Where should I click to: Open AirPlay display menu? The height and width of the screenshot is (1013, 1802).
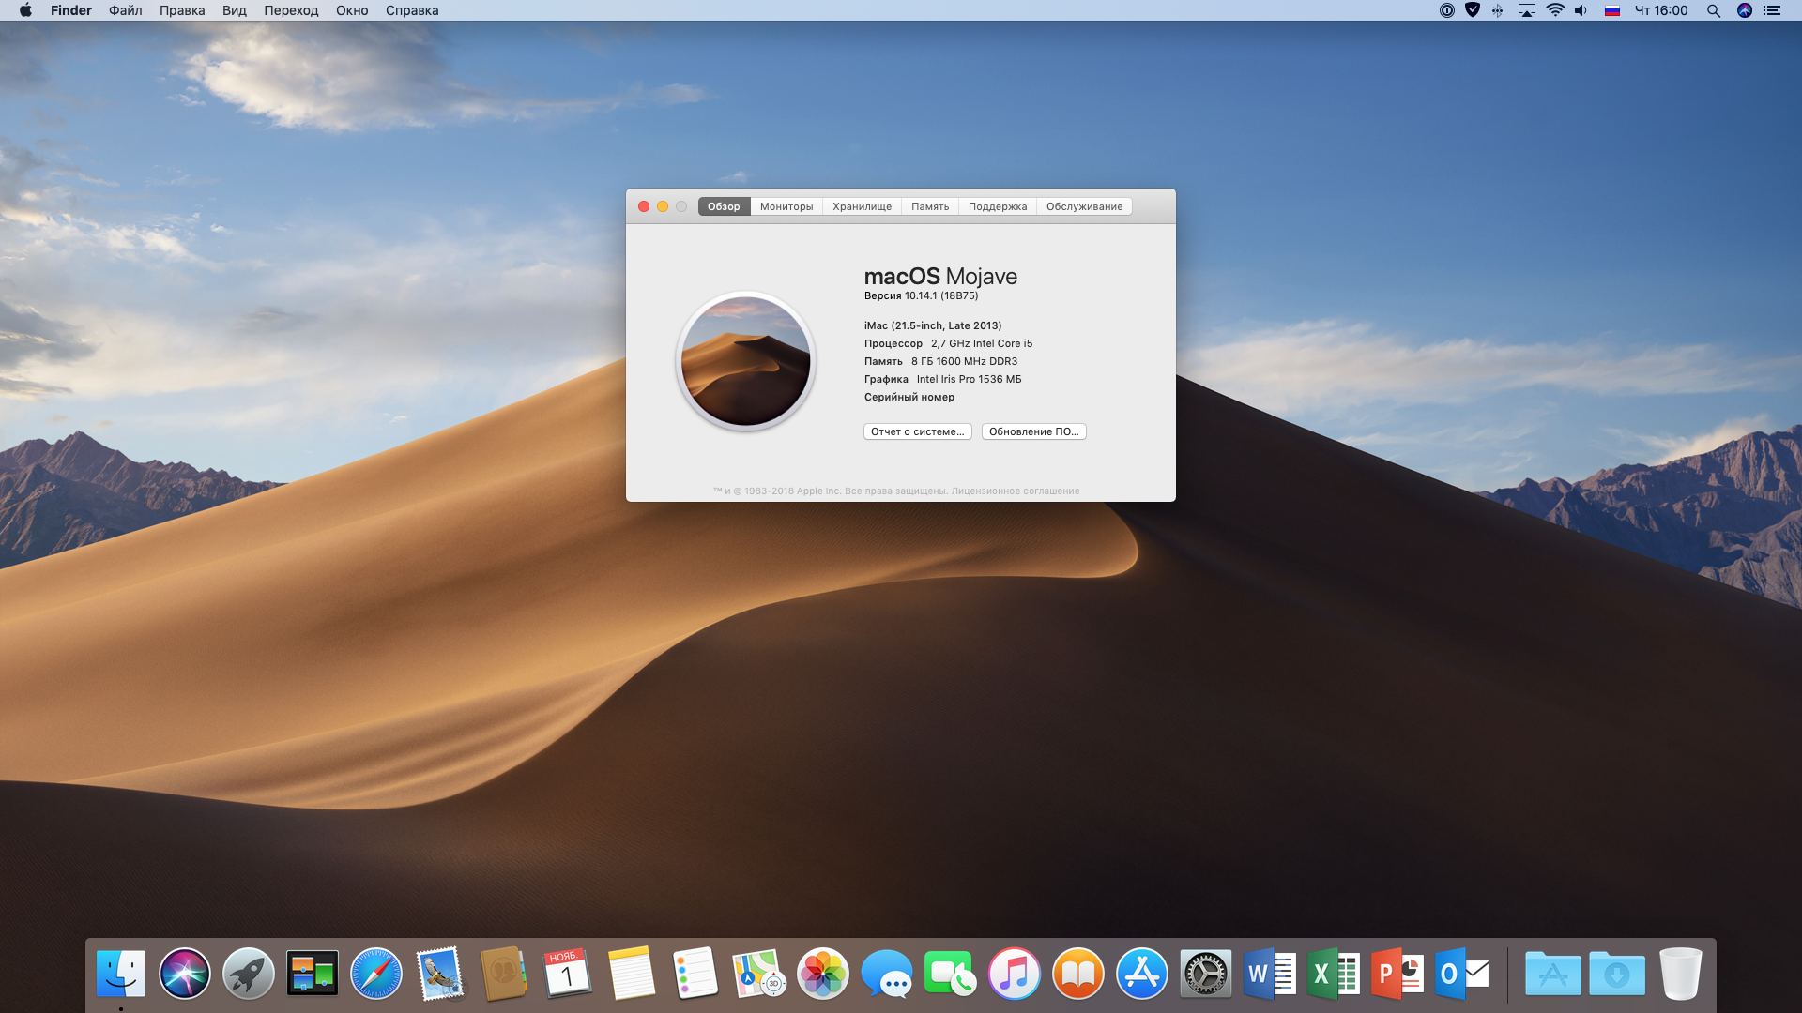click(1527, 10)
